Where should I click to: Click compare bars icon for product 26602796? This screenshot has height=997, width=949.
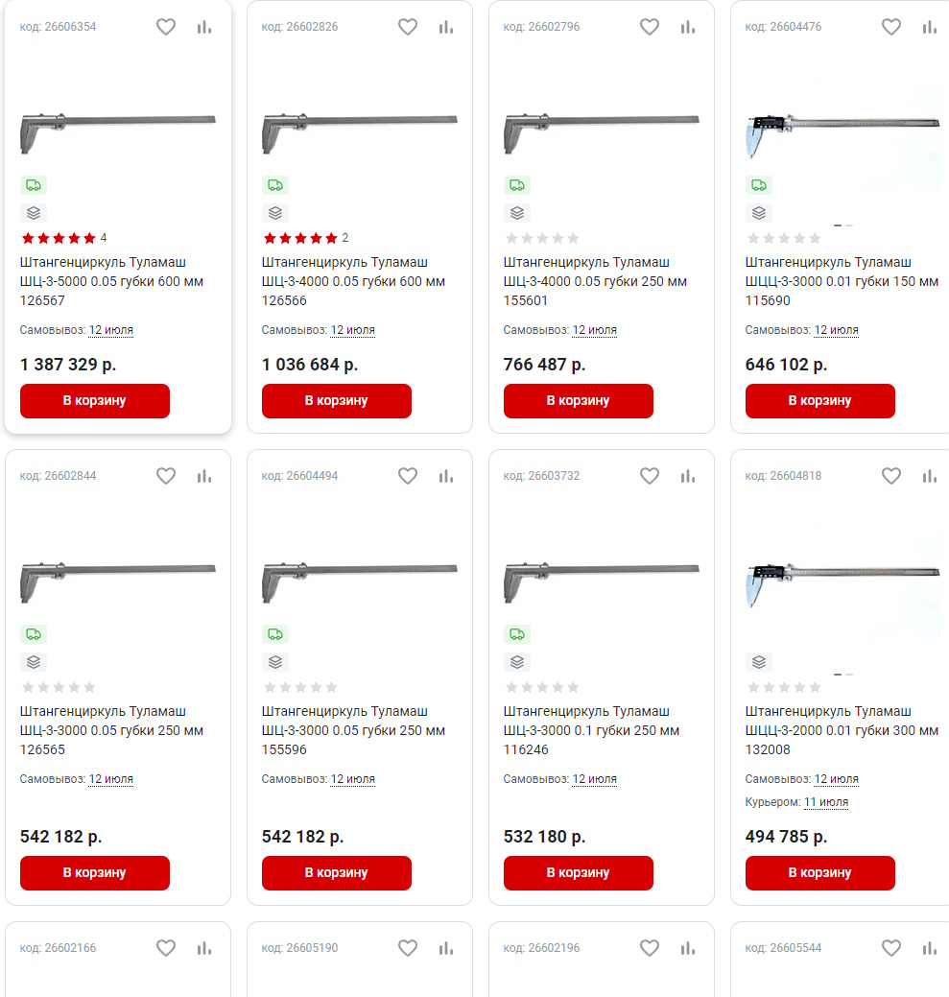(688, 27)
